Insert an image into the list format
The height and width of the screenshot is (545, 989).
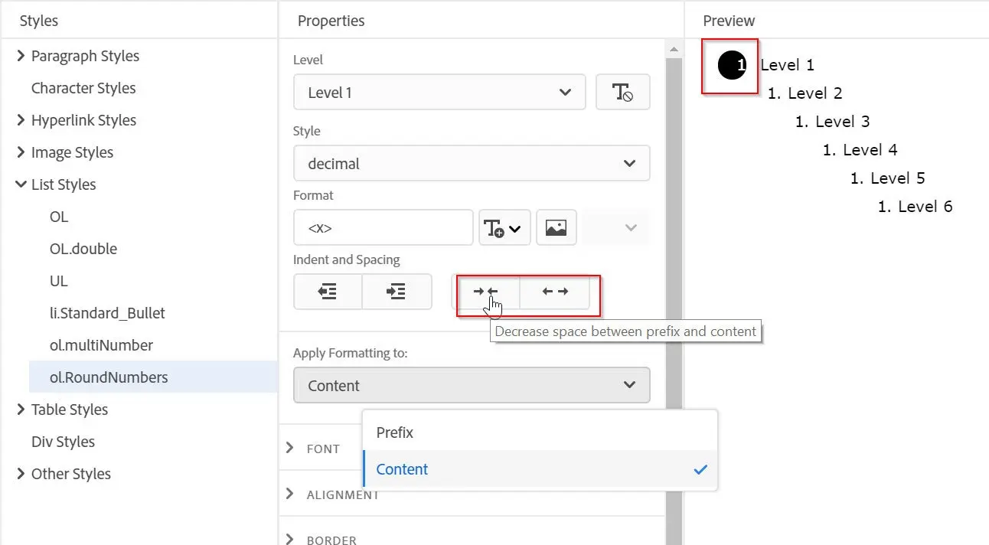pos(556,227)
